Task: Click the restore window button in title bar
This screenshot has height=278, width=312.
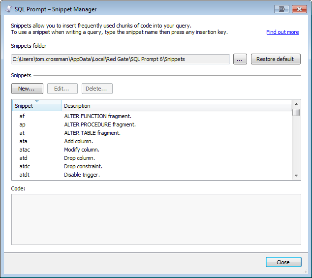Action: pyautogui.click(x=282, y=9)
